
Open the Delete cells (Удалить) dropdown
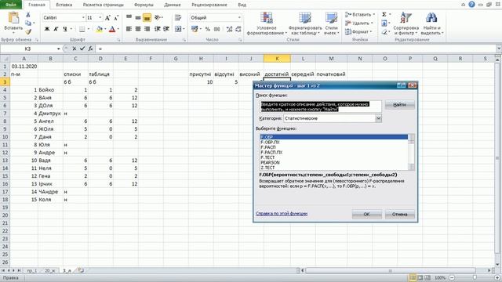point(359,23)
